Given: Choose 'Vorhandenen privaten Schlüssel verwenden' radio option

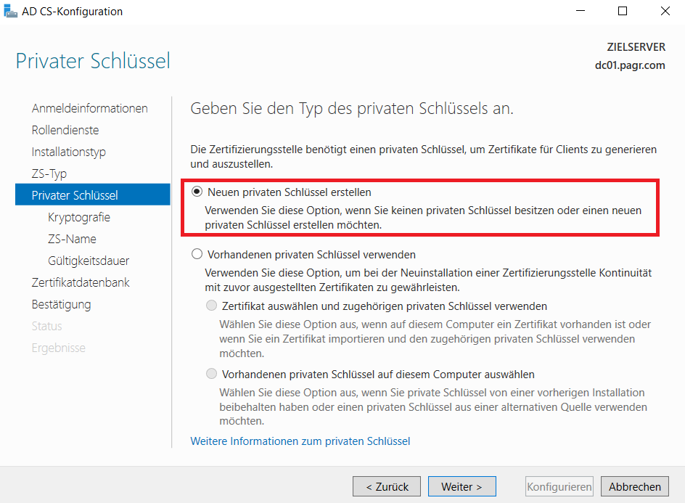Looking at the screenshot, I should (197, 254).
